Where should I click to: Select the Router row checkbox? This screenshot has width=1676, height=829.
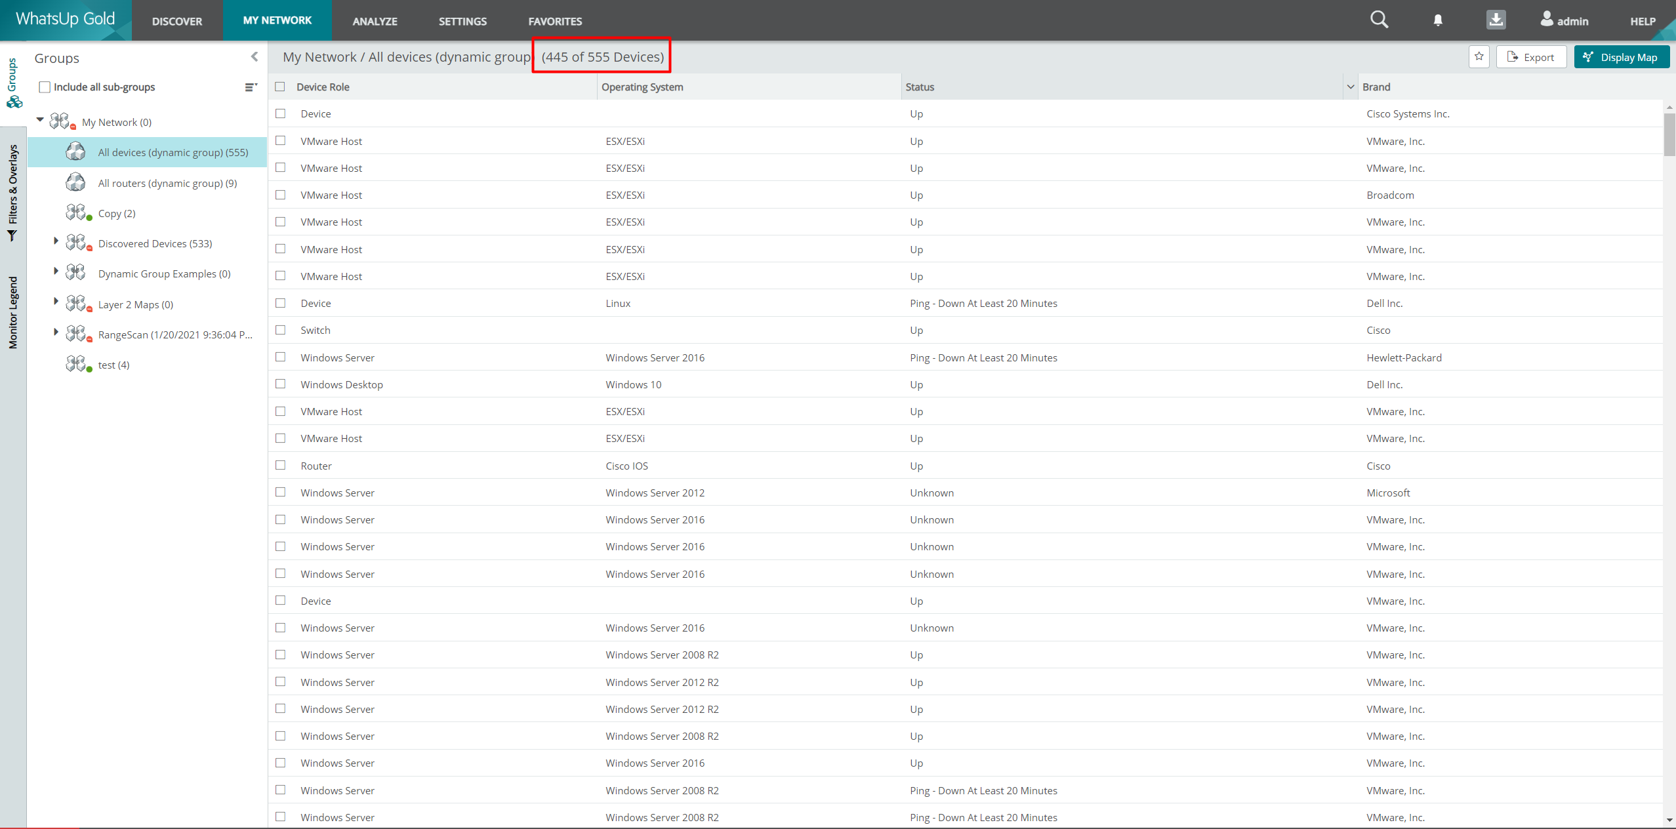[281, 465]
